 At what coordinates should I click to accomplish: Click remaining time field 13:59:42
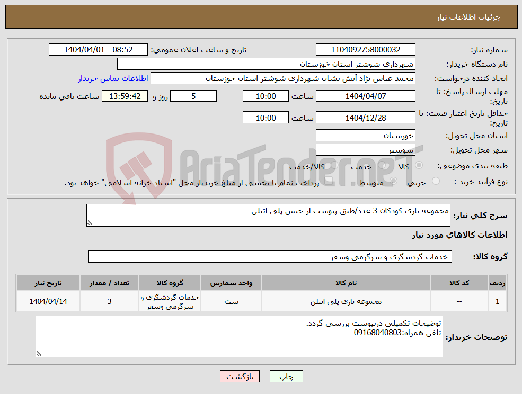[x=125, y=96]
